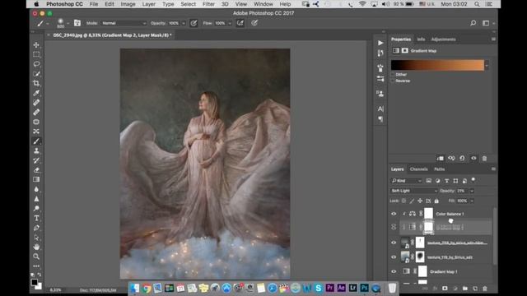Image resolution: width=527 pixels, height=296 pixels.
Task: Open the Kind layer filter dropdown
Action: click(x=406, y=181)
